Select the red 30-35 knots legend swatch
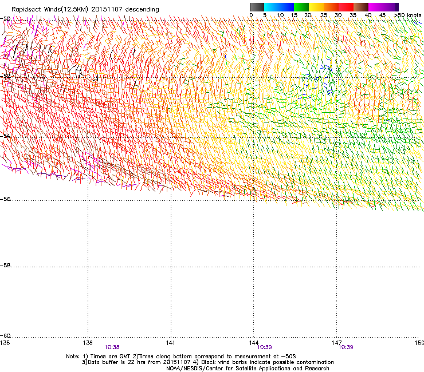Image resolution: width=424 pixels, height=372 pixels. [346, 7]
